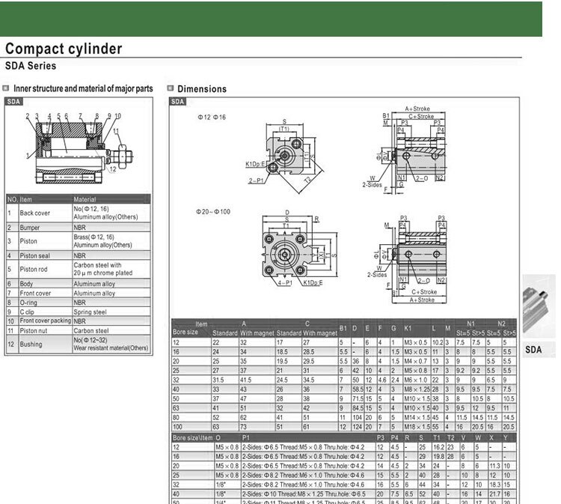The height and width of the screenshot is (504, 561).
Task: Select the "SDA Series" subtitle
Action: 31,66
